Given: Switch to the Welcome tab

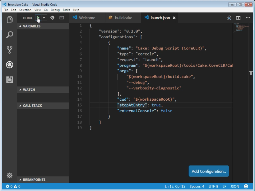Looking at the screenshot, I should point(87,18).
